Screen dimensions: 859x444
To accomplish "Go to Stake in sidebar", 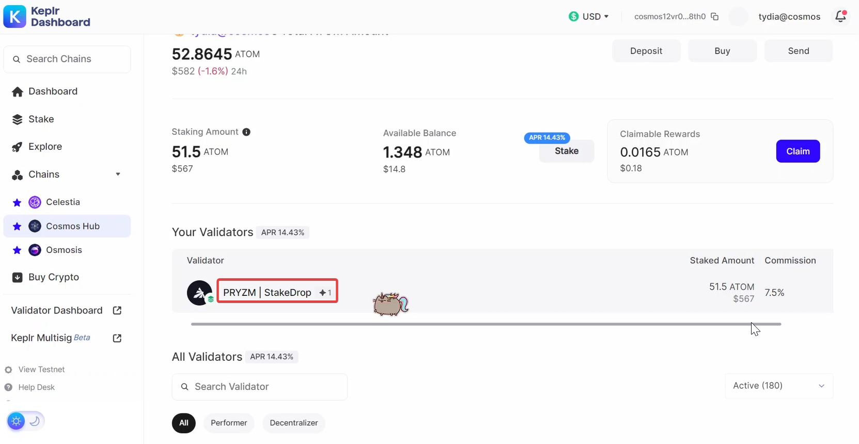I will pos(41,119).
